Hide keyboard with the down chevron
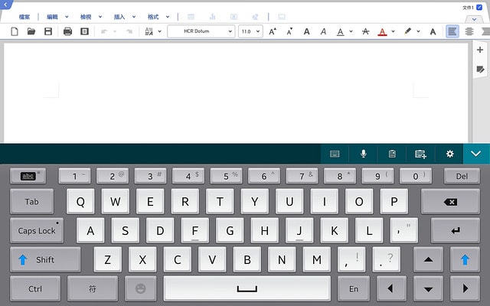 click(476, 154)
